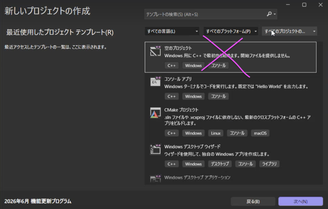This screenshot has height=209, width=328.
Task: Maximize the new project dialog window
Action: pos(304,5)
